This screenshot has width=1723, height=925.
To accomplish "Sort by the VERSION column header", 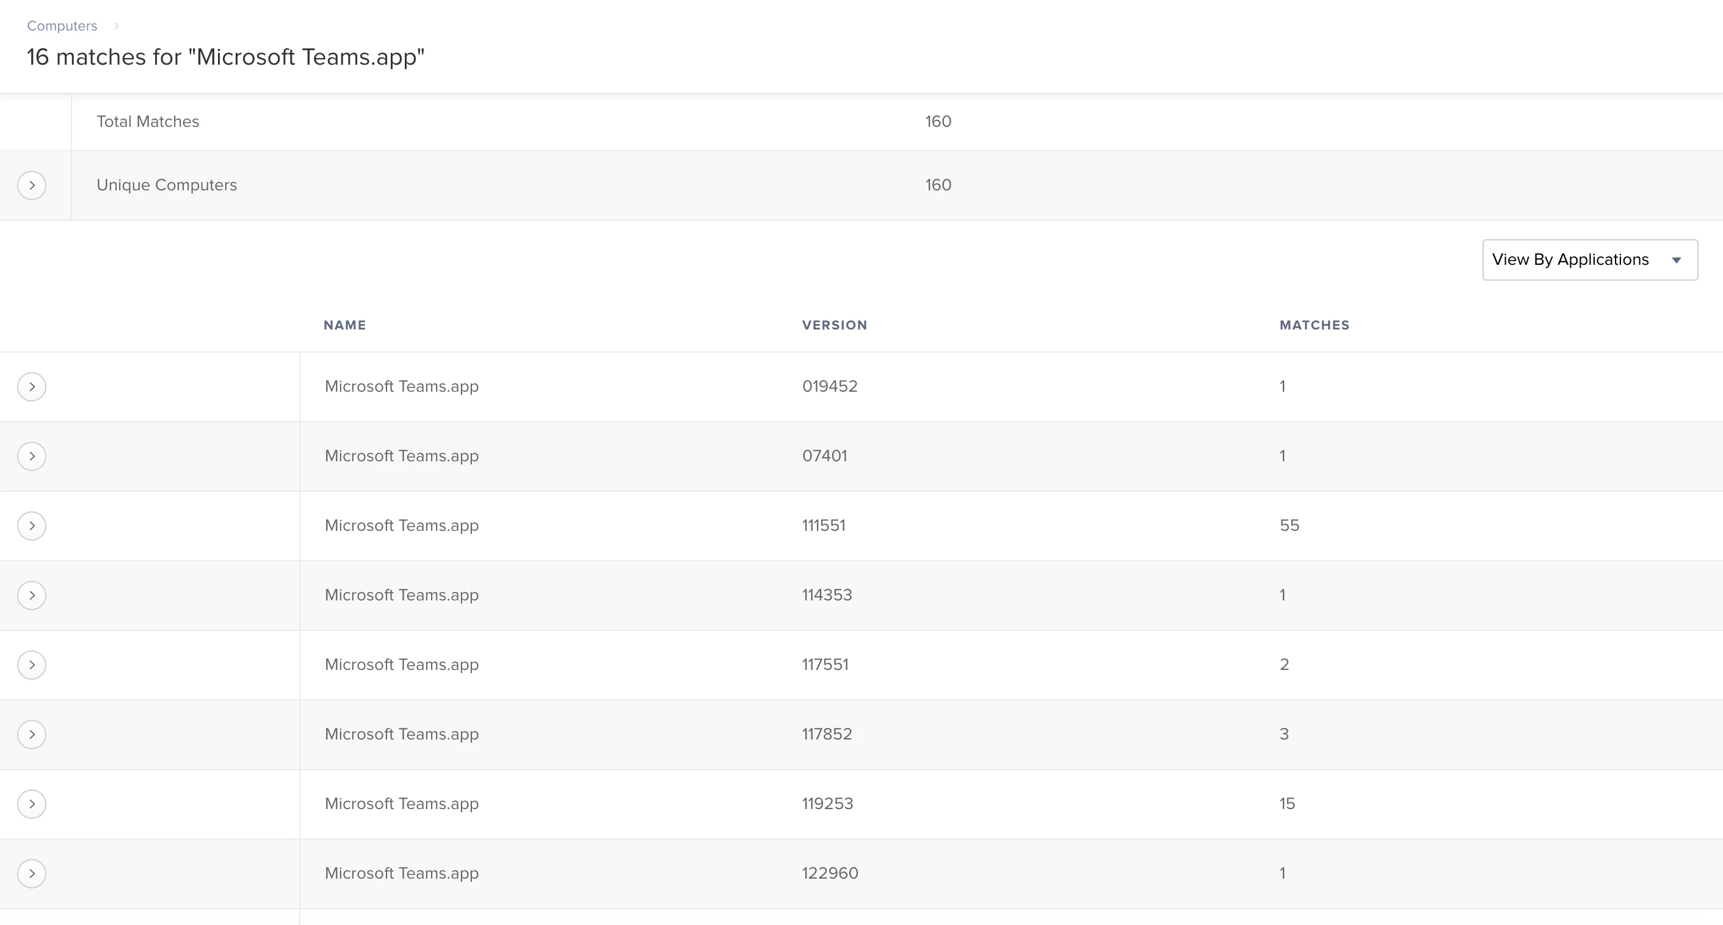I will tap(834, 325).
